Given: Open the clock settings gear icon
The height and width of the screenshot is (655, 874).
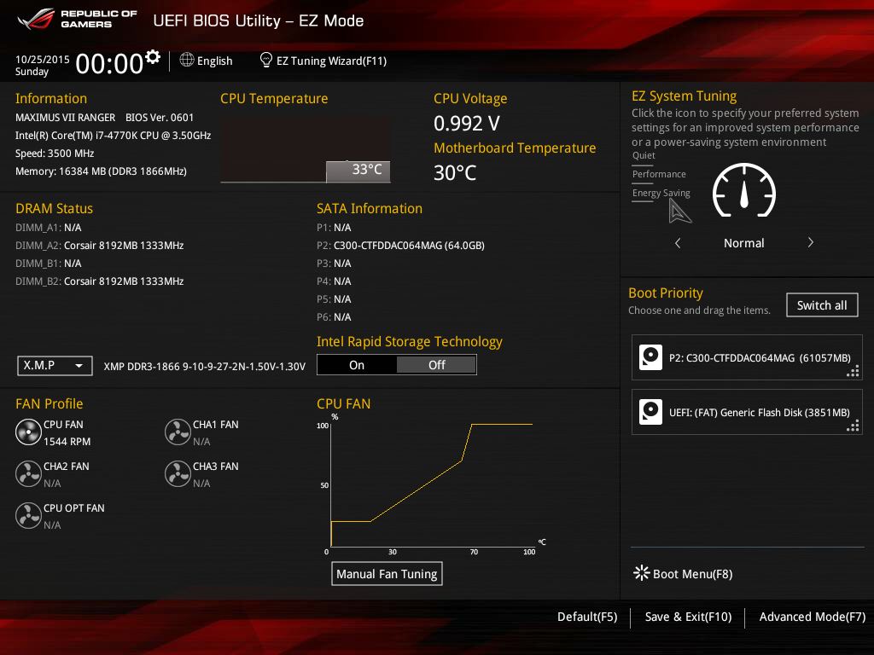Looking at the screenshot, I should click(153, 57).
